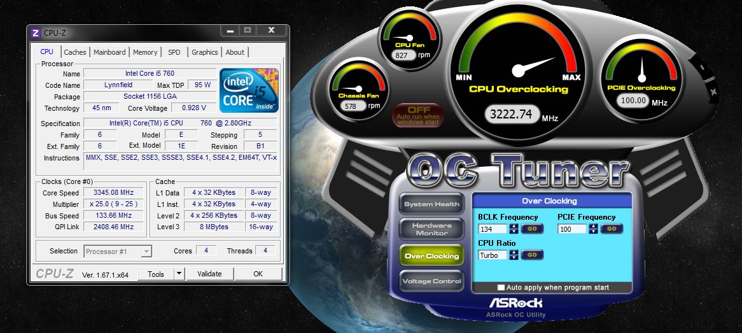Image resolution: width=742 pixels, height=333 pixels.
Task: Close the CPU-Z window
Action: tap(271, 31)
